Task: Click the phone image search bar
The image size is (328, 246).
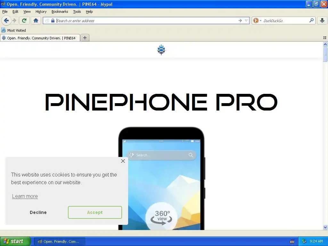Action: click(161, 155)
